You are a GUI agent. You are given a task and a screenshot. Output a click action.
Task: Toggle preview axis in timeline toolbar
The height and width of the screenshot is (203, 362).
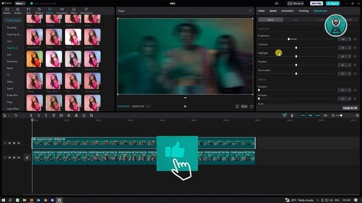(326, 115)
